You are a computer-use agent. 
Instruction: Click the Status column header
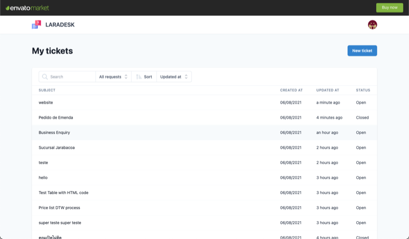pyautogui.click(x=363, y=90)
